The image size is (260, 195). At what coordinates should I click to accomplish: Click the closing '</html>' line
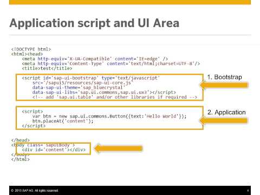click(x=21, y=159)
